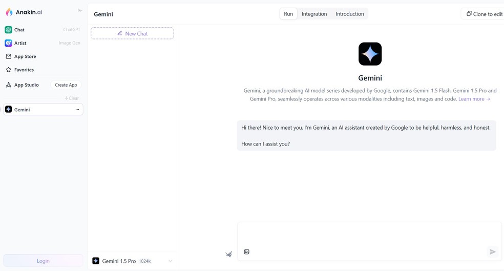The width and height of the screenshot is (504, 271).
Task: Click the 'ChatGPT' label beside Chat
Action: point(72,30)
